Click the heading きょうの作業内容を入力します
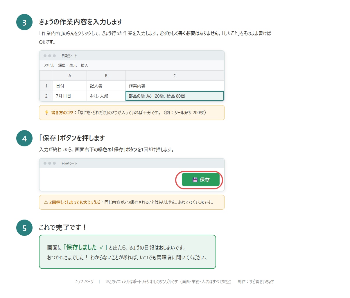The image size is (350, 298). point(81,22)
